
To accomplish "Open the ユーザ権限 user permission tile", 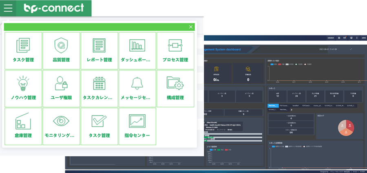I will (x=61, y=88).
